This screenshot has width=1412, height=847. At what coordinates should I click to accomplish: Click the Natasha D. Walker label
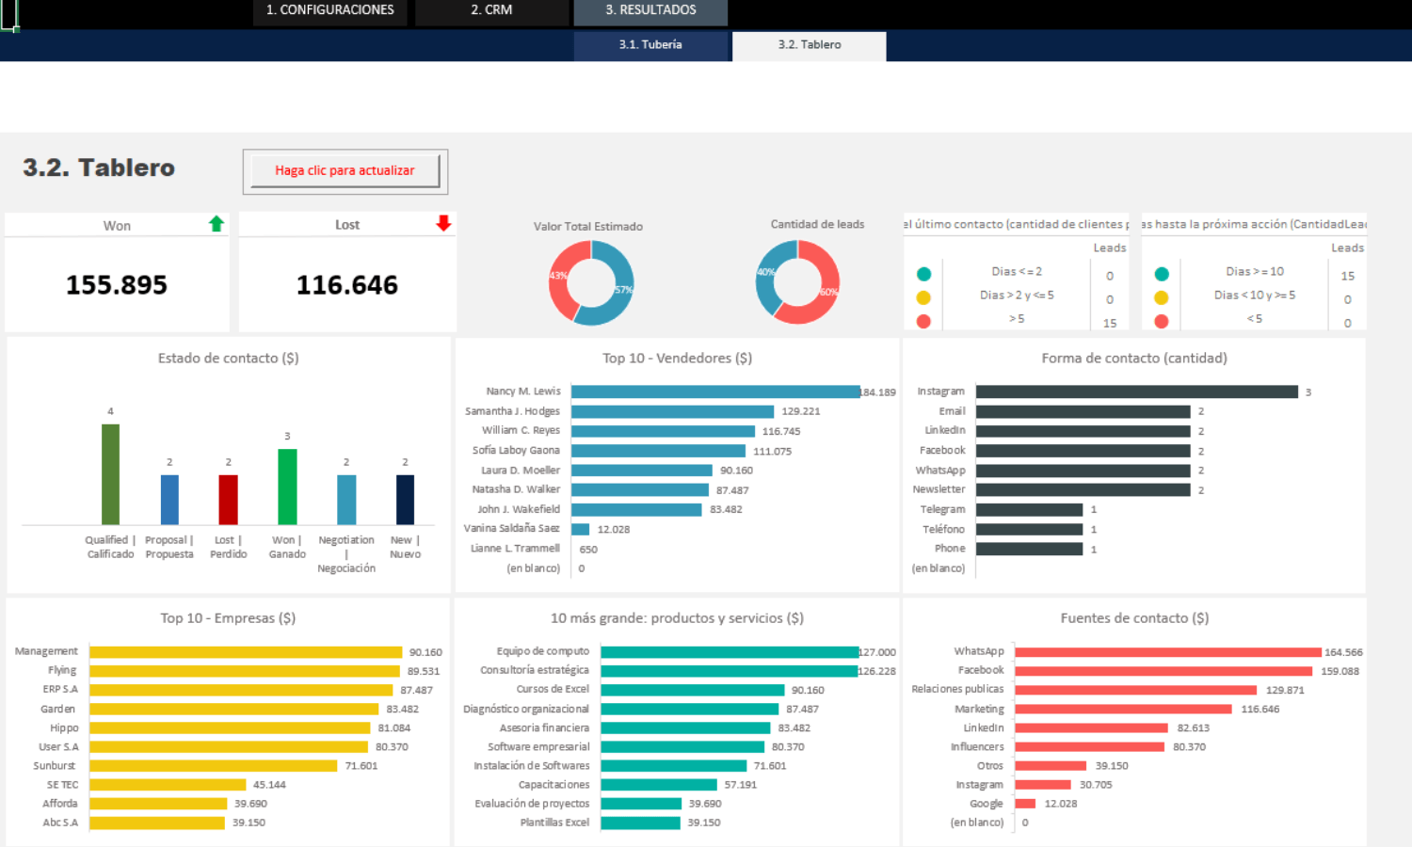(516, 489)
